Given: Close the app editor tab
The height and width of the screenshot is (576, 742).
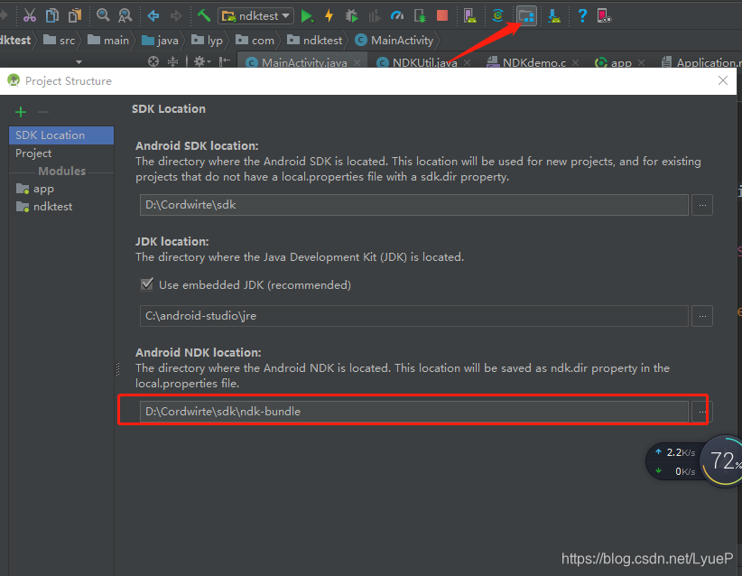Looking at the screenshot, I should click(641, 62).
